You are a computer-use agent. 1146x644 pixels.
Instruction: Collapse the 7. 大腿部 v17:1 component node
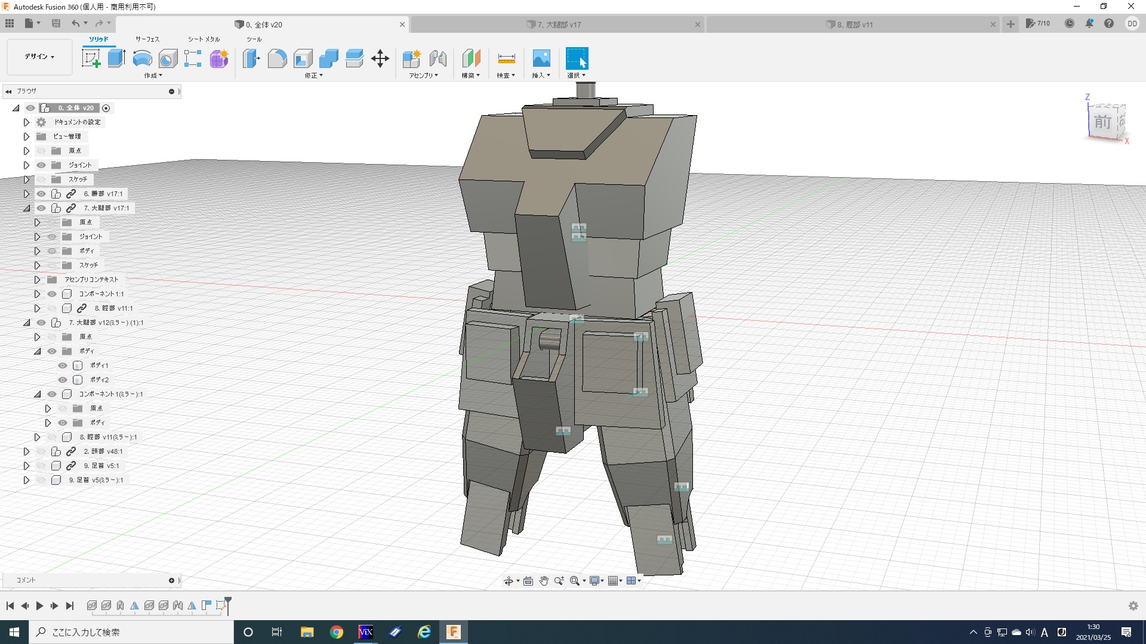[26, 208]
